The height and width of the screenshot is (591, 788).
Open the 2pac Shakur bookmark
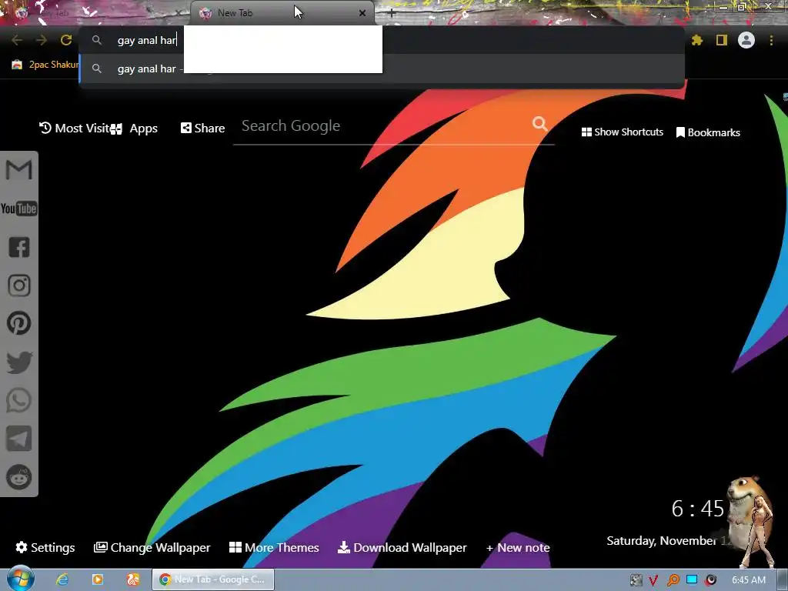coord(45,65)
